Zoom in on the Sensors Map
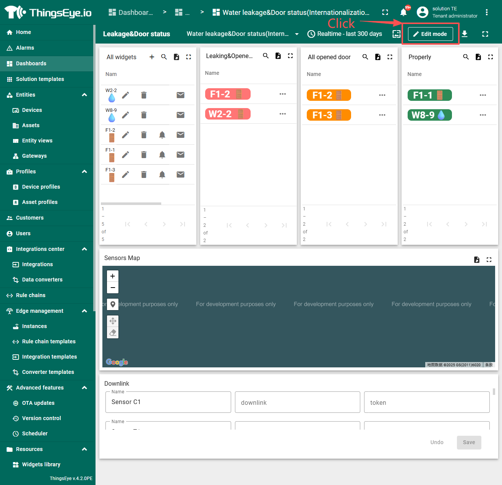Screen dimensions: 502x485 pyautogui.click(x=113, y=276)
